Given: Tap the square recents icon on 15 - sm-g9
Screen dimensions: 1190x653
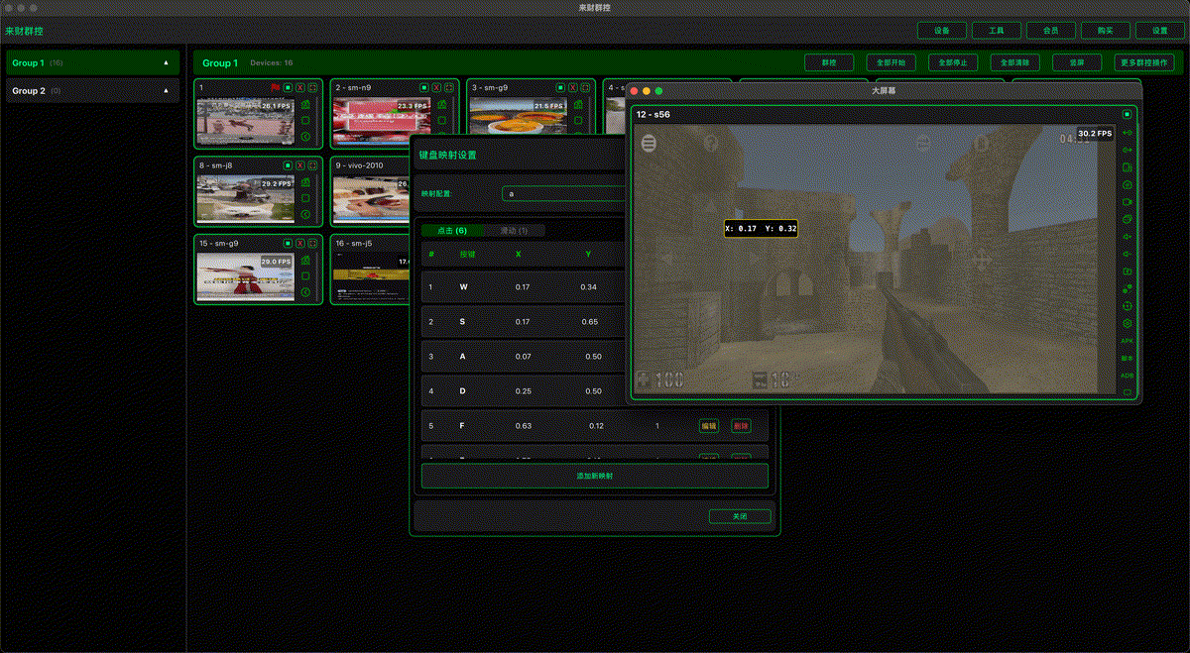Looking at the screenshot, I should click(305, 275).
